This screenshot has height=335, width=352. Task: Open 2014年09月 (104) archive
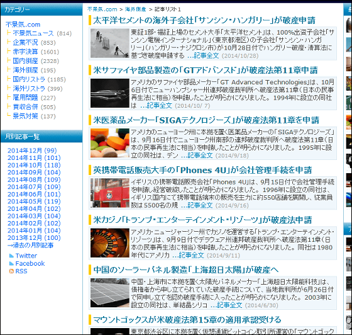point(34,173)
